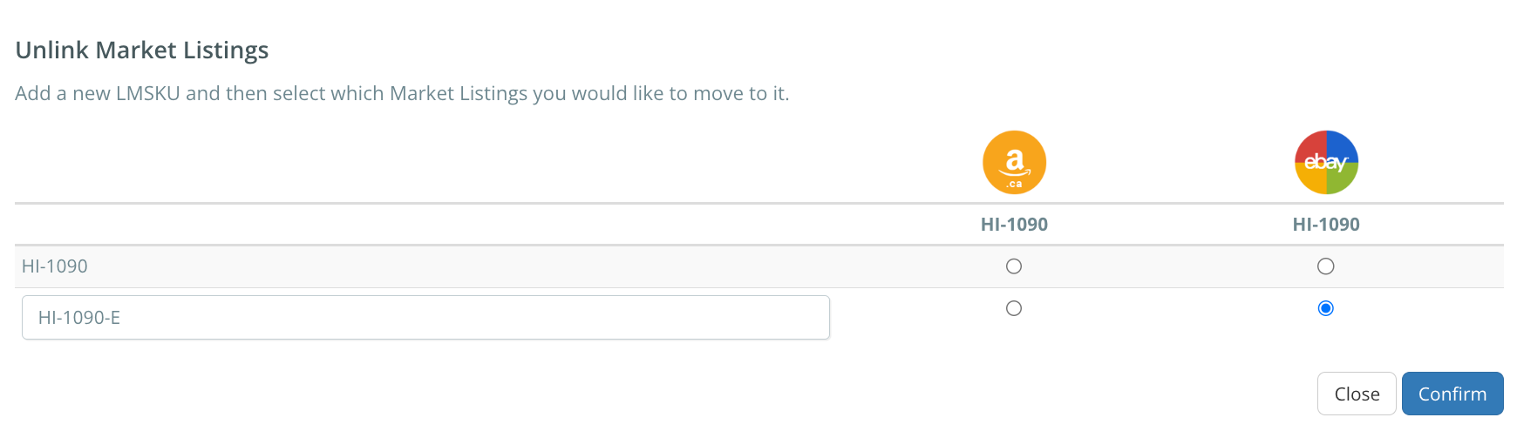This screenshot has width=1517, height=431.
Task: Focus the new LMSKU field containing HI-1090-E
Action: [x=425, y=318]
